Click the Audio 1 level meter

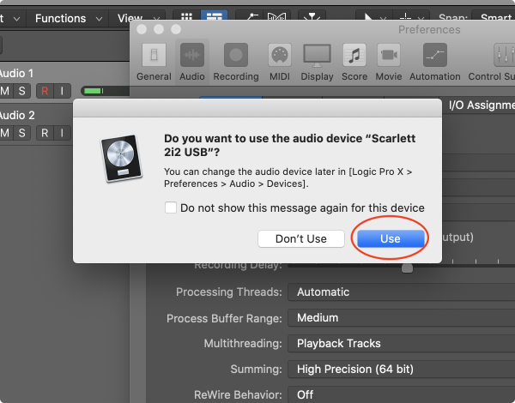(x=105, y=91)
